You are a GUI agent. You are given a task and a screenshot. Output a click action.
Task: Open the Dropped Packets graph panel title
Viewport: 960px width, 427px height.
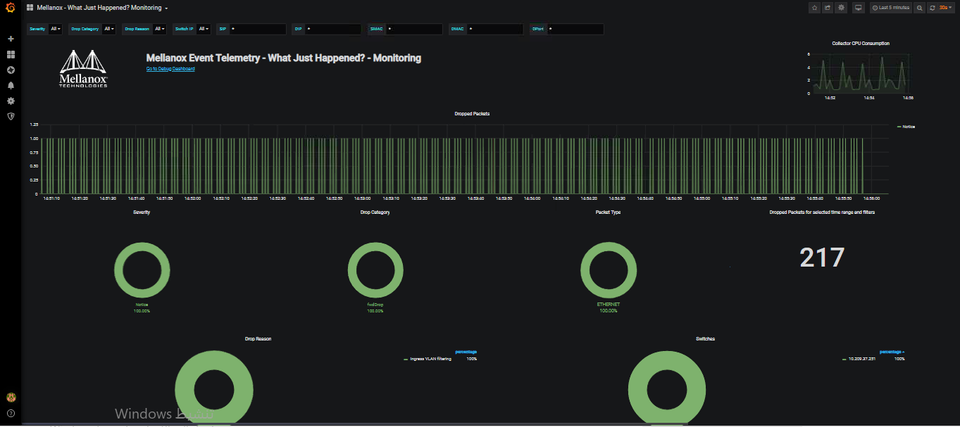point(472,113)
